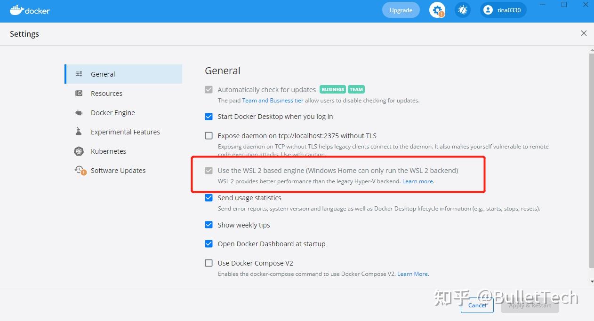This screenshot has width=594, height=321.
Task: Click the Upgrade button
Action: [401, 9]
